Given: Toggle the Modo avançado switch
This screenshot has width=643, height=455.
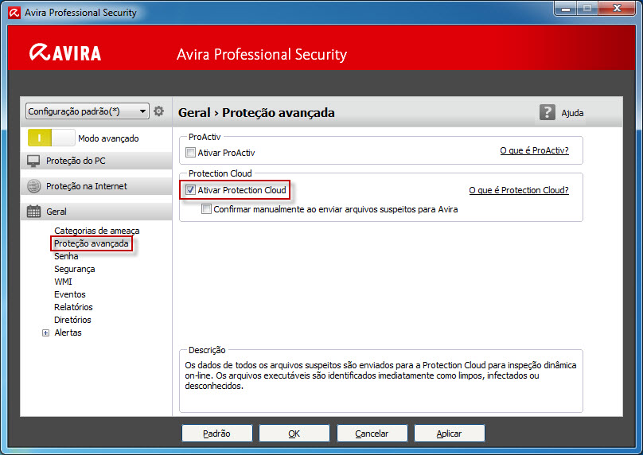Looking at the screenshot, I should 51,138.
